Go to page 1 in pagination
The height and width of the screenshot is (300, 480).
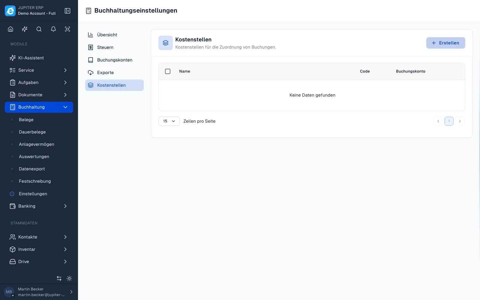point(449,121)
